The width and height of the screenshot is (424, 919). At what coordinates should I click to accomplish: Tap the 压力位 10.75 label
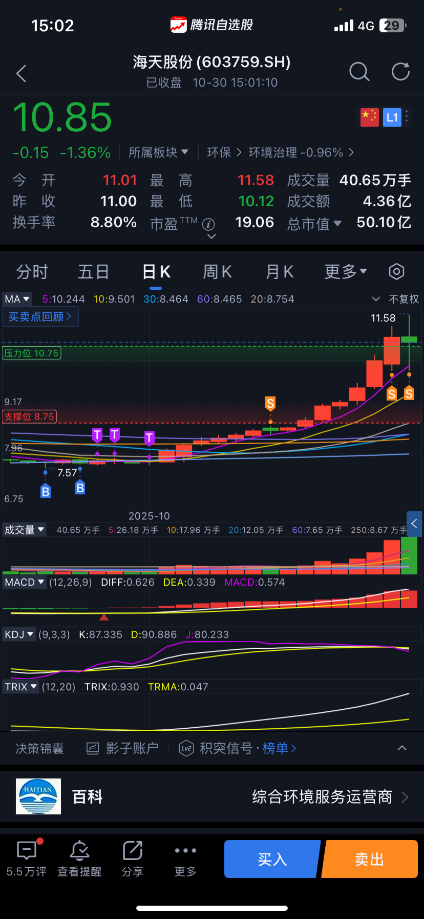(x=32, y=353)
